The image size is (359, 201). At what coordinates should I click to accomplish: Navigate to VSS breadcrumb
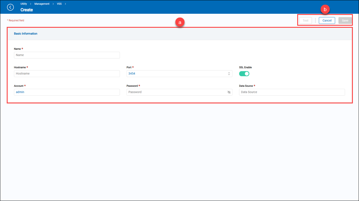click(59, 4)
